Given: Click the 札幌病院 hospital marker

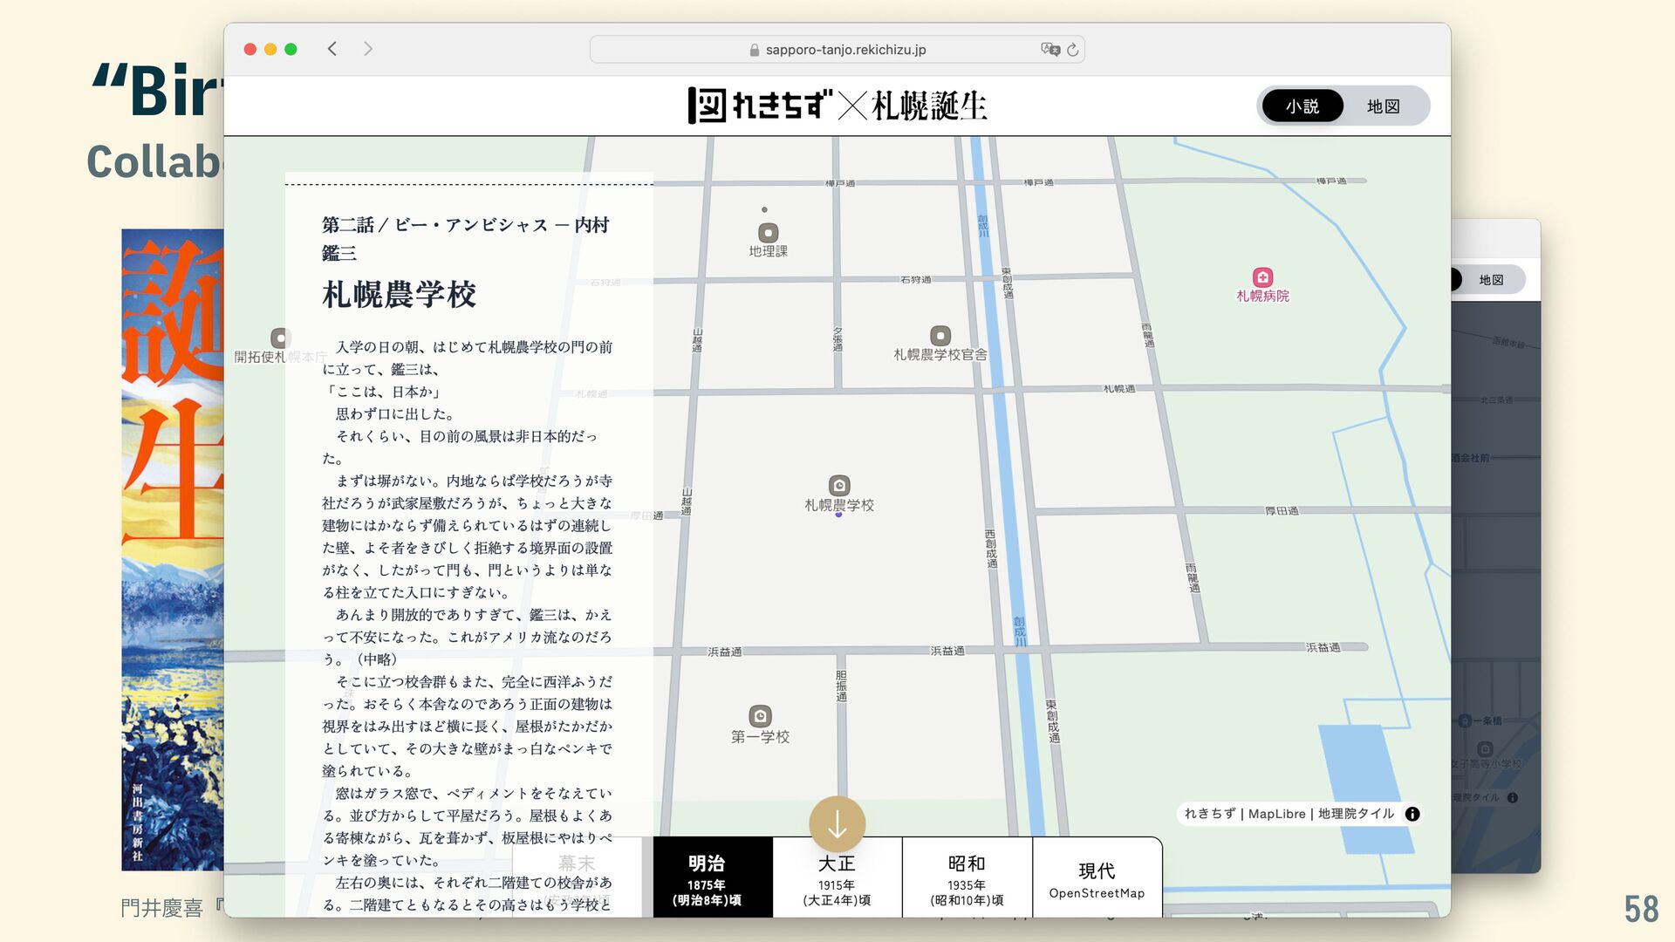Looking at the screenshot, I should tap(1261, 277).
